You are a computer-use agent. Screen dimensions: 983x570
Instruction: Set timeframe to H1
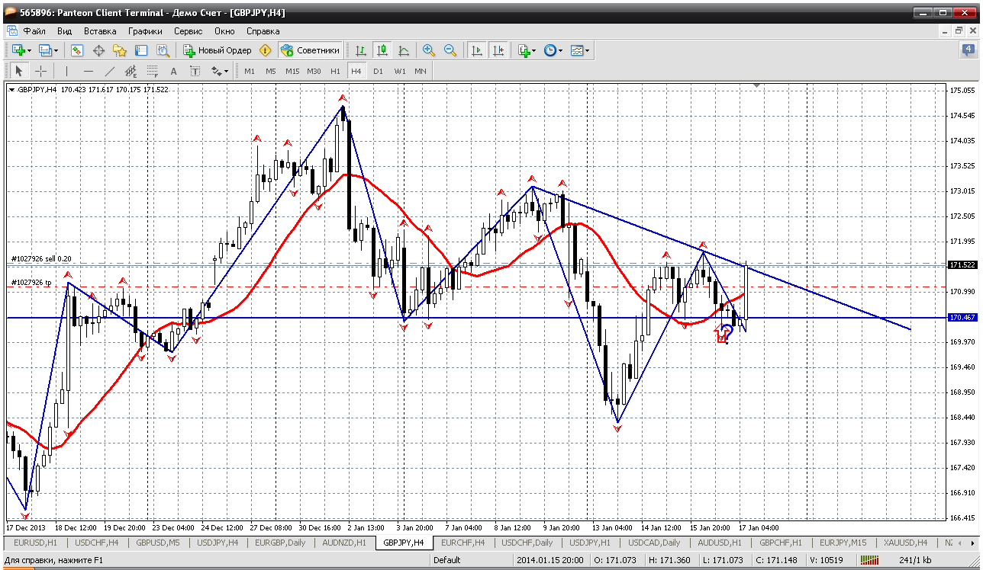coord(335,71)
